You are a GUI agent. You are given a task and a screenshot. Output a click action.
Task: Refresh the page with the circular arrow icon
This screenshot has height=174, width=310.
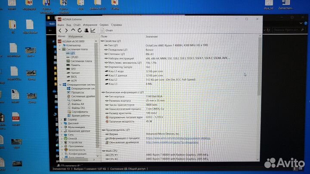[80, 31]
